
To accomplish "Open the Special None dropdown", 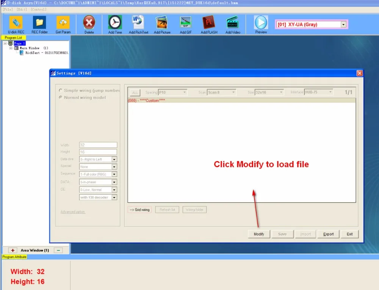I will (114, 167).
